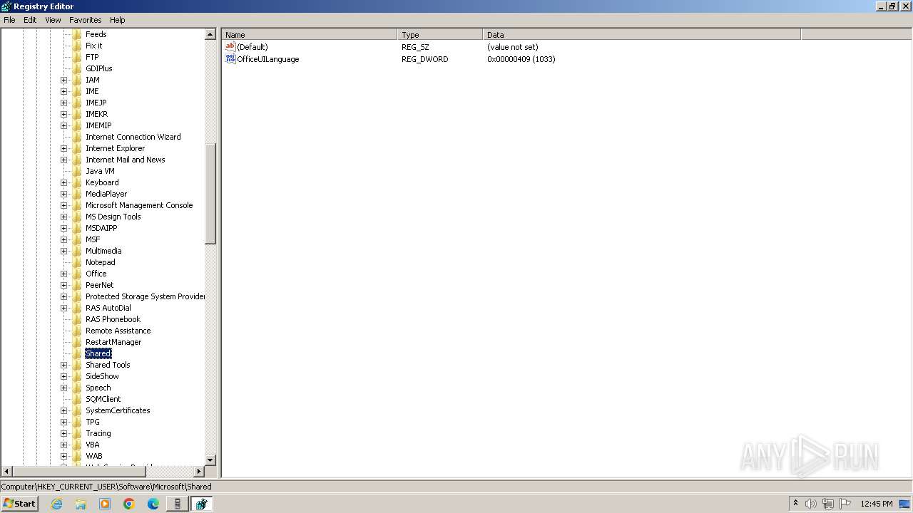This screenshot has height=513, width=913.
Task: Click the tree horizontal scroll right arrow
Action: (199, 472)
